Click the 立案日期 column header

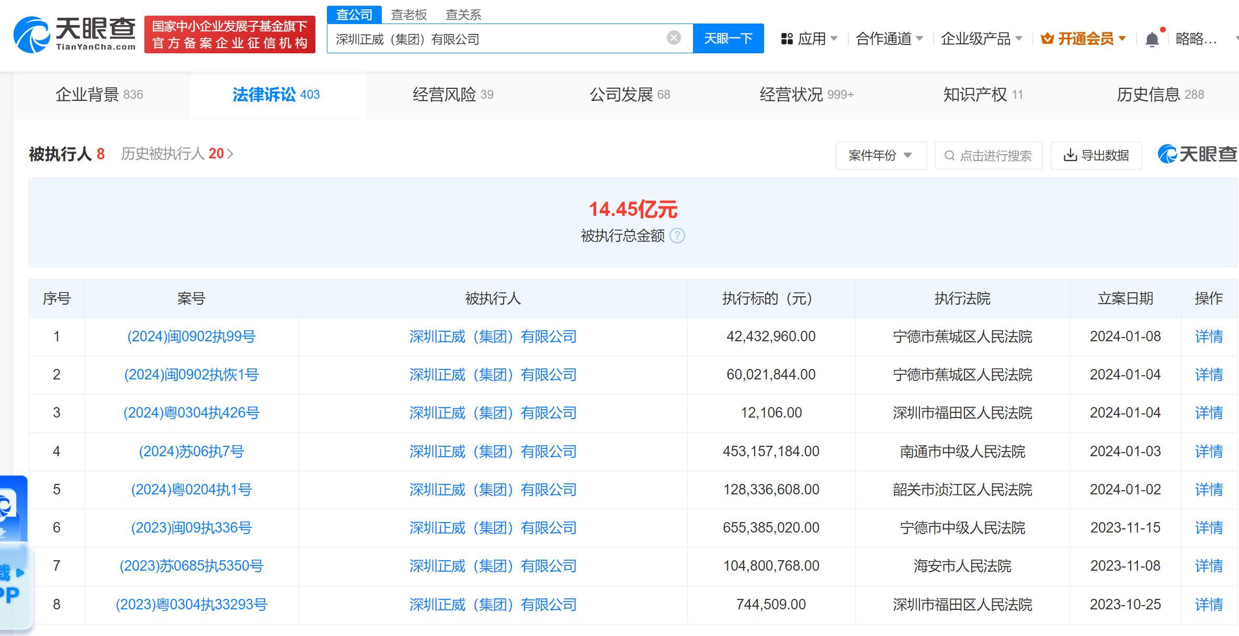point(1125,298)
